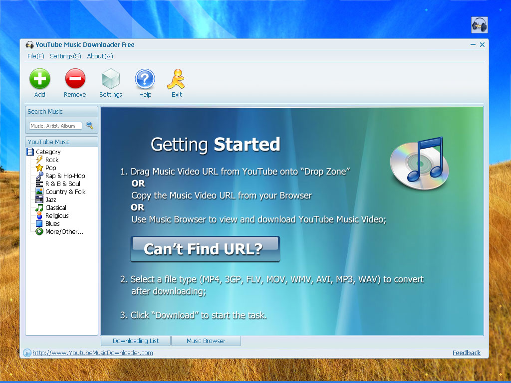
Task: Click the Category film strip icon
Action: click(x=30, y=152)
